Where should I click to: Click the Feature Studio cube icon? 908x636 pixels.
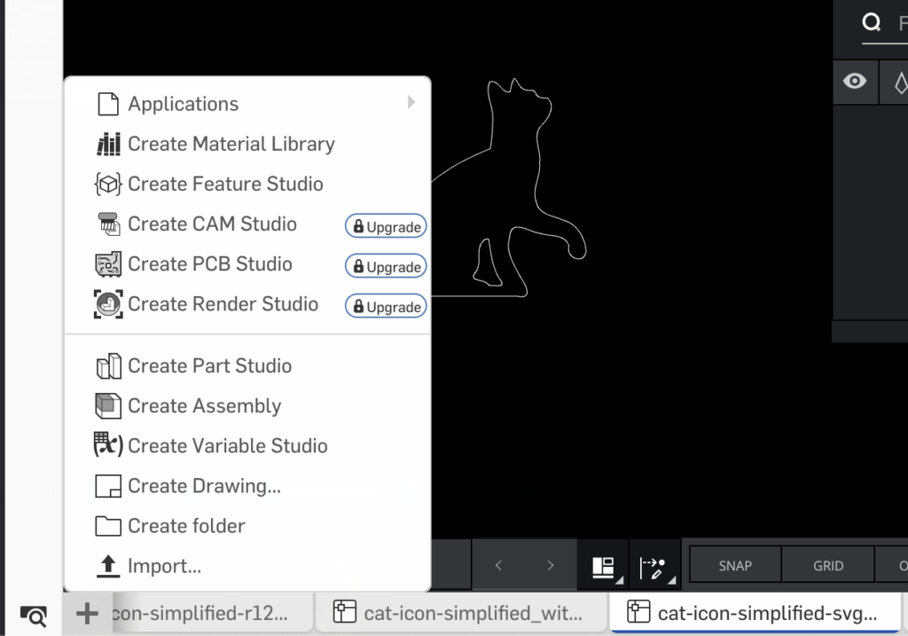click(107, 184)
